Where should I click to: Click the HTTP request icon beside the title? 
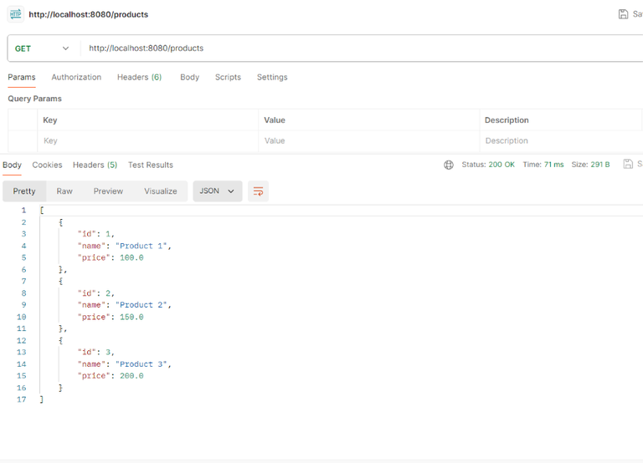16,14
